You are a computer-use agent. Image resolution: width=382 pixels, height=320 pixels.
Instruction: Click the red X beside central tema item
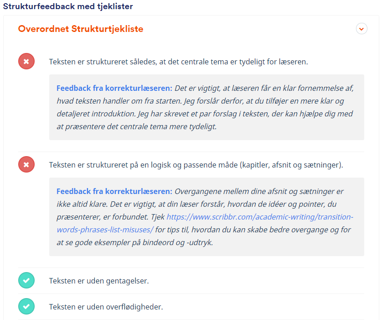26,61
